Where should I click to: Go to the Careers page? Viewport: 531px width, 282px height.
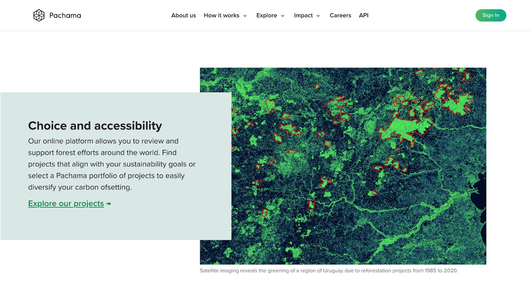point(341,15)
